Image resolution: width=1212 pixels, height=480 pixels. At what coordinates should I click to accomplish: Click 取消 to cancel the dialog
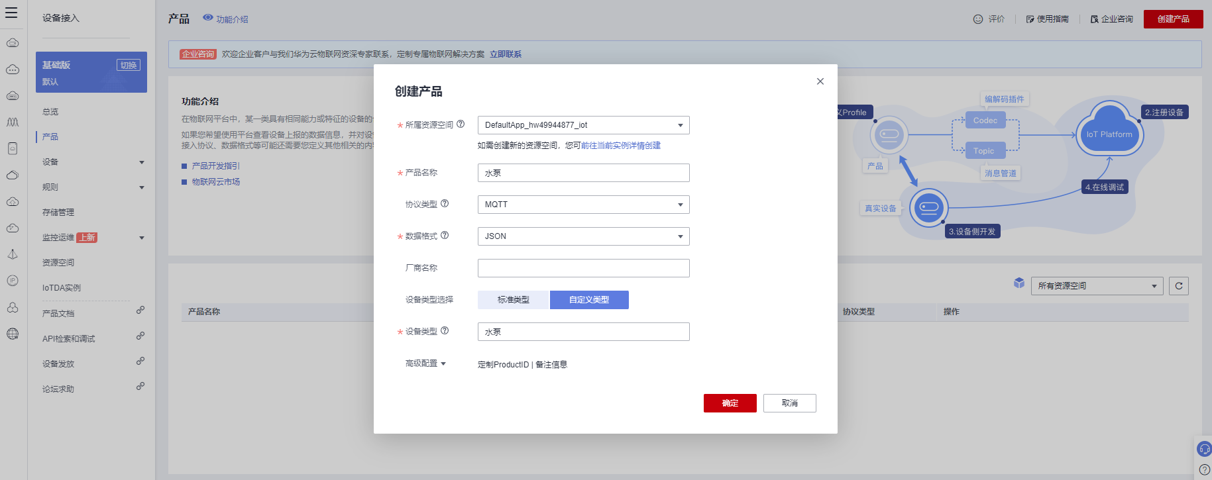790,403
